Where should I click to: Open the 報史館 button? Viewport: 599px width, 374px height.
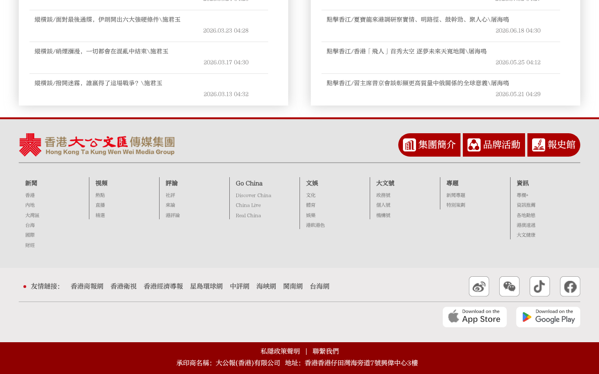click(554, 145)
